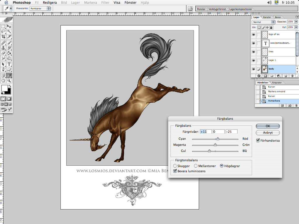Select the Paint Bucket tool
Screen dimensions: 299x224
[x=9, y=53]
